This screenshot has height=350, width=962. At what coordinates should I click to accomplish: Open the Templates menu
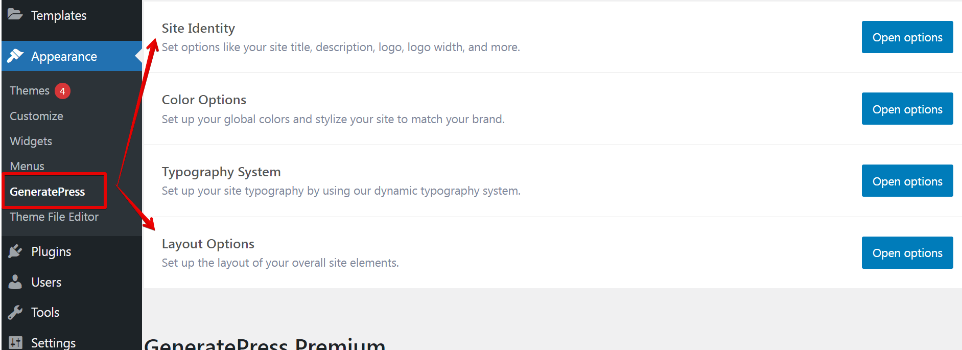coord(59,16)
